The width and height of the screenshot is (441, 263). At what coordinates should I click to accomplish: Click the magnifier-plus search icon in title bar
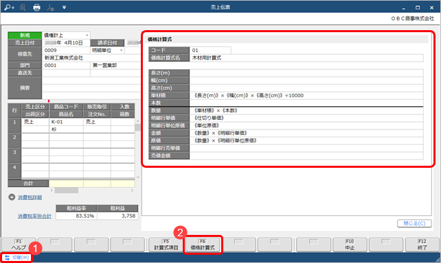coord(10,8)
